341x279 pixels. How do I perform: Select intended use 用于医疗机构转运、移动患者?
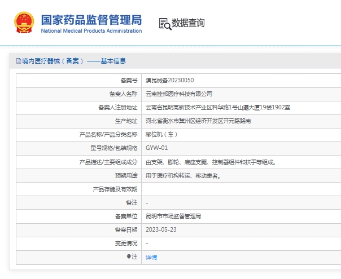tap(183, 176)
